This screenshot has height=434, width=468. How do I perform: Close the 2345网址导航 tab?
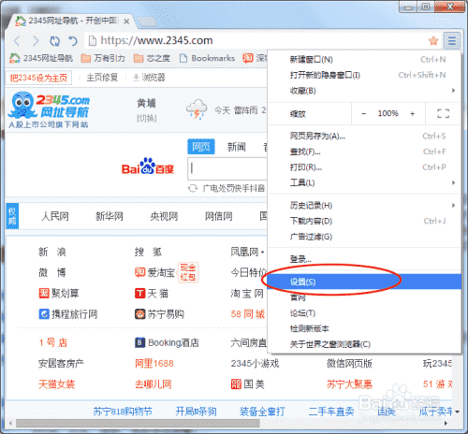click(x=126, y=22)
